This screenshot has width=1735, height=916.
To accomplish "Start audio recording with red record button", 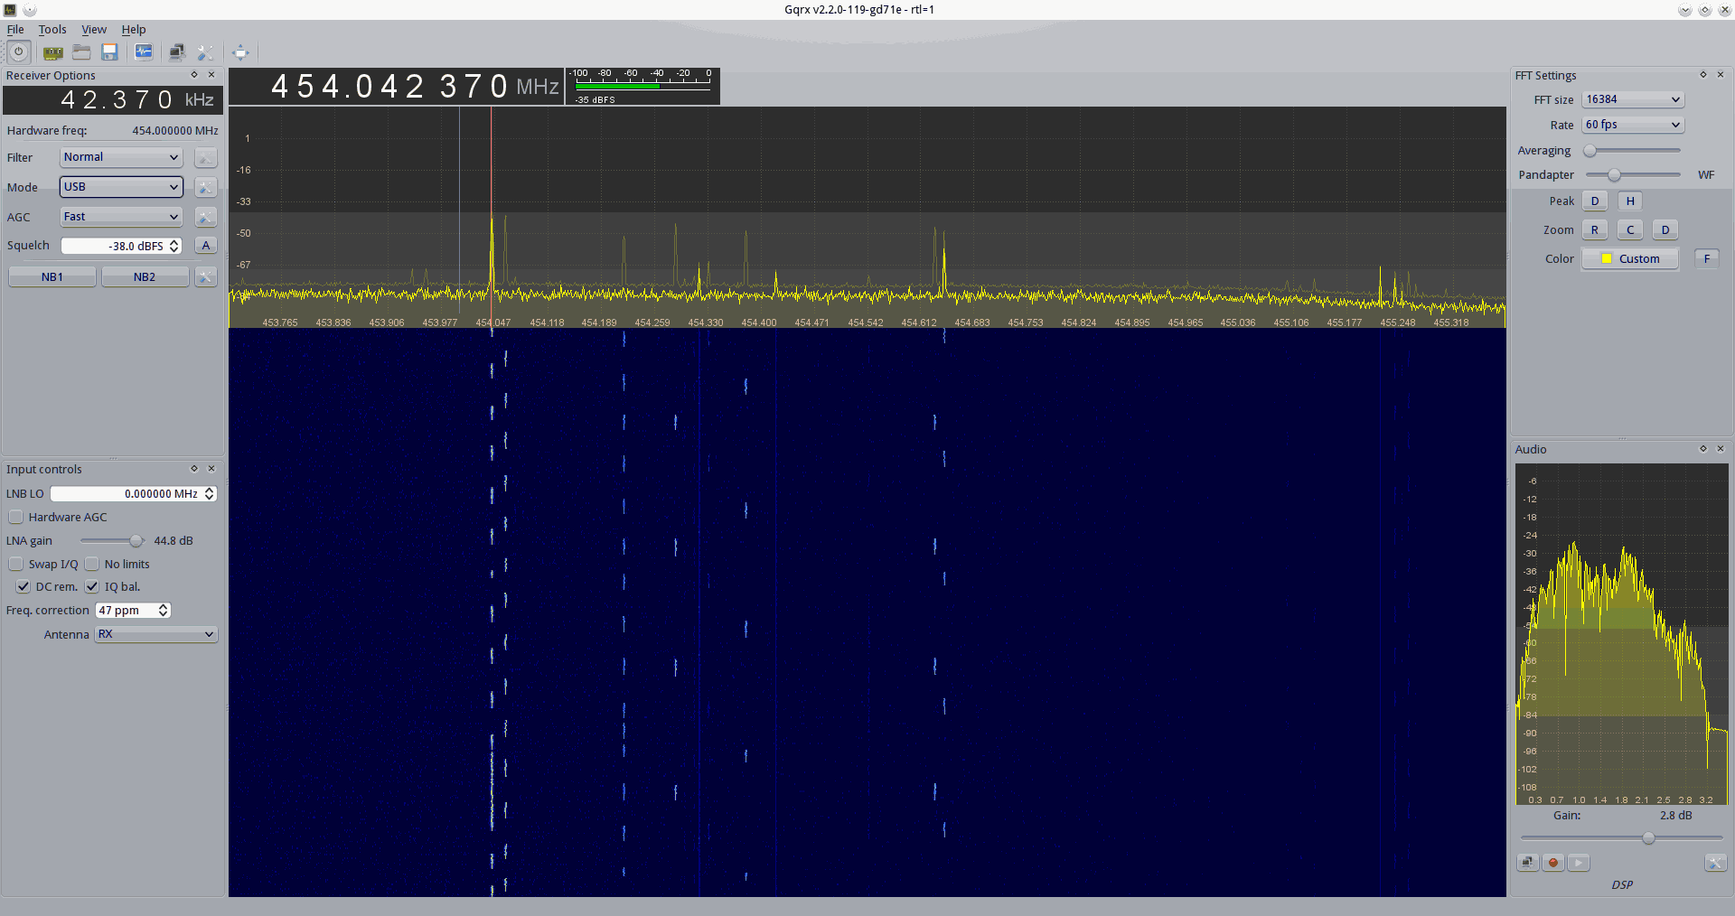I will [x=1553, y=863].
